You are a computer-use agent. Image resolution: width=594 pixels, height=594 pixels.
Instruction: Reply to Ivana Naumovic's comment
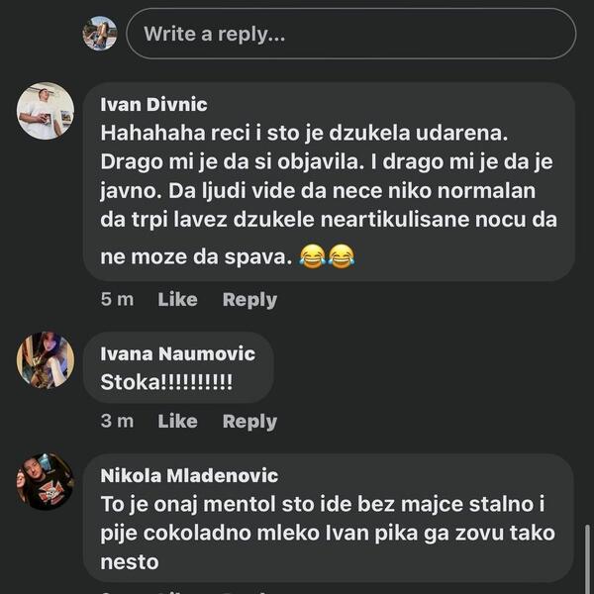pyautogui.click(x=249, y=421)
